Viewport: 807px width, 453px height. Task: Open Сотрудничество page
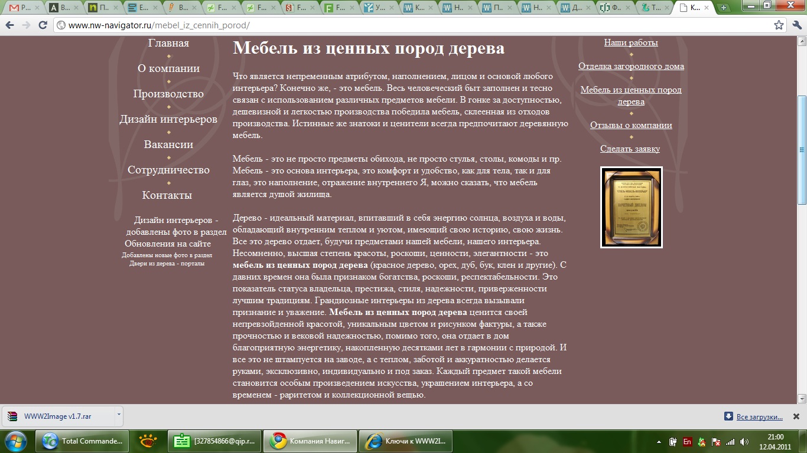pos(168,170)
